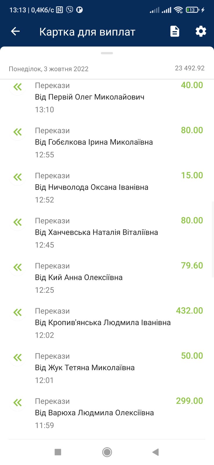Viewport: 214px width, 465px height.
Task: Tap the 23 492.92 balance total
Action: tap(190, 68)
